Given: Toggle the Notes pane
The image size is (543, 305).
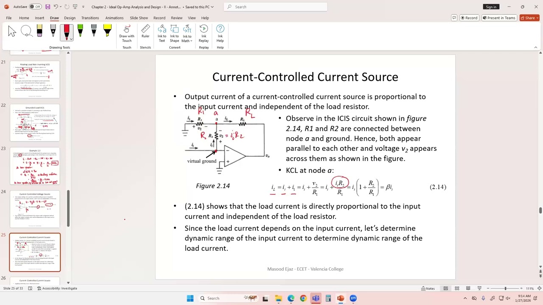Looking at the screenshot, I should tap(428, 288).
